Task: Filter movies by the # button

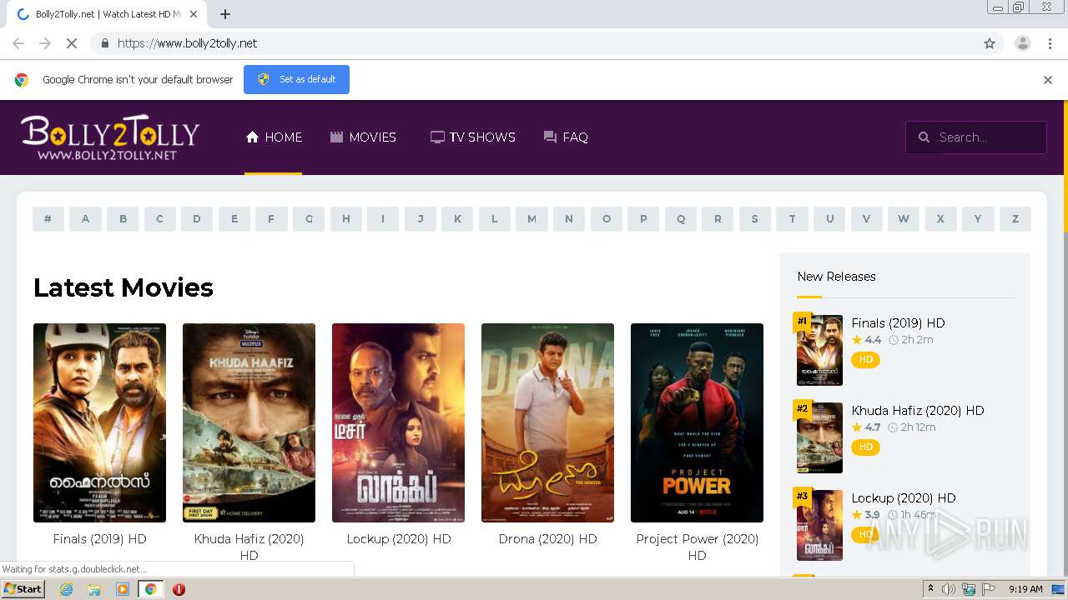Action: [48, 219]
